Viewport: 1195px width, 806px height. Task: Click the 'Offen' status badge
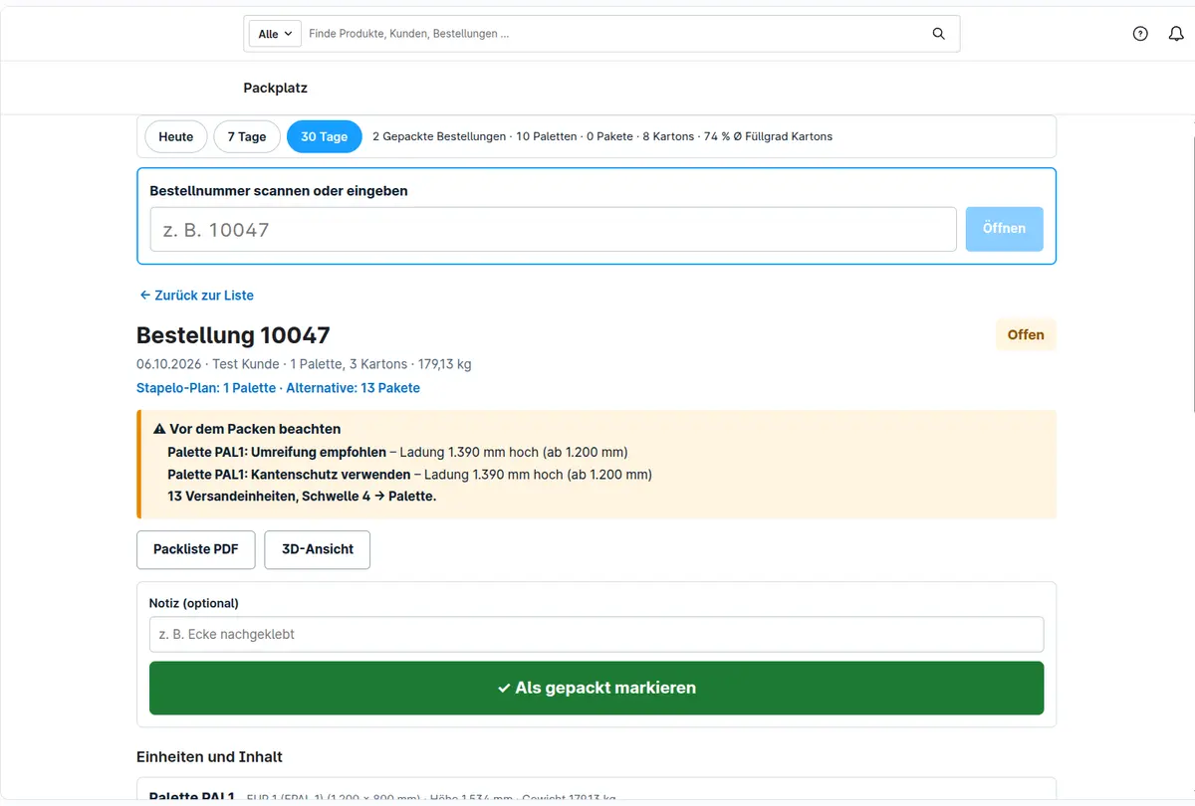1026,335
